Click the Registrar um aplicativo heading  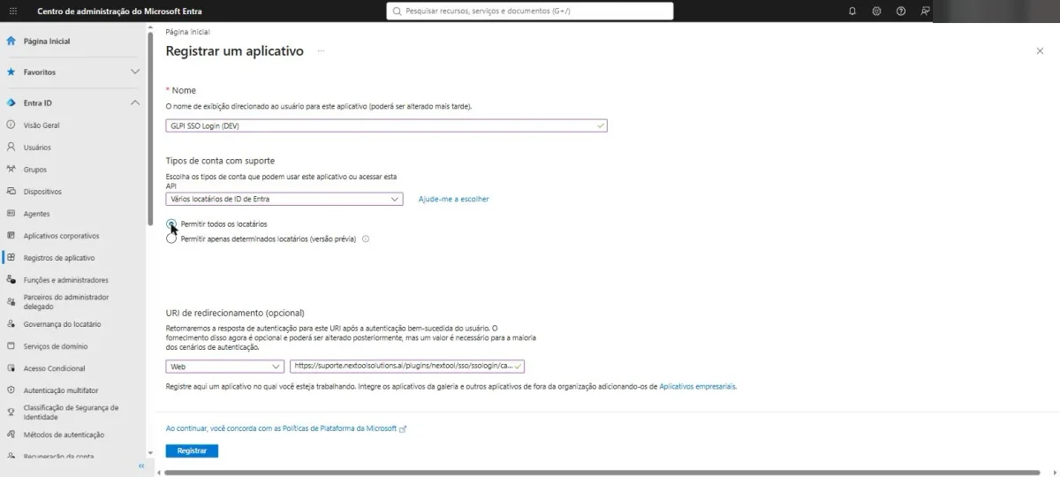pos(235,51)
